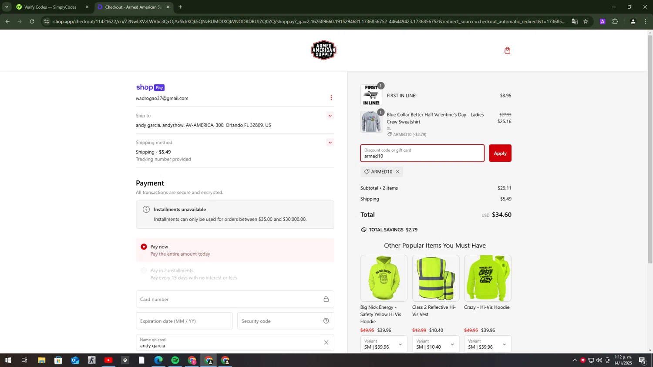The image size is (653, 367).
Task: Reload the page in Chrome
Action: tap(32, 21)
